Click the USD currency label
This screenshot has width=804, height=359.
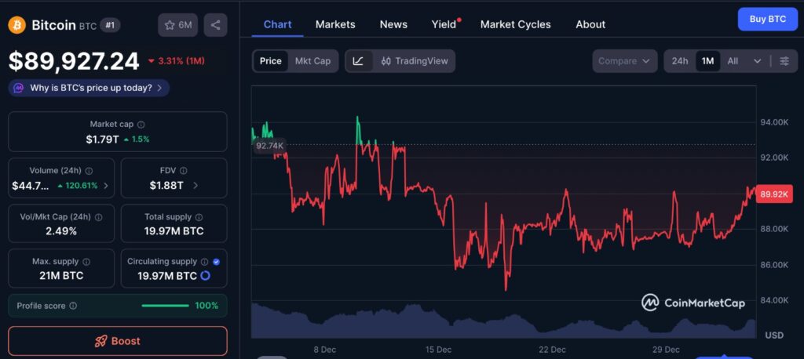click(774, 335)
